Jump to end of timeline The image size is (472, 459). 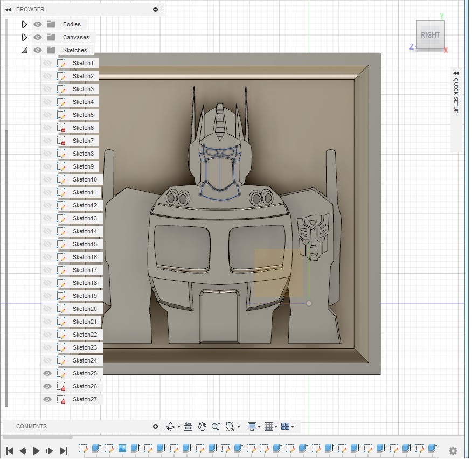[63, 451]
